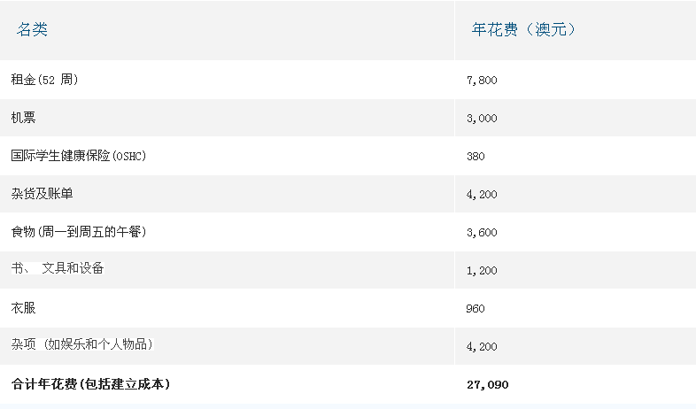Select the bold 合计年花费(包括建立成本) label

(x=90, y=383)
